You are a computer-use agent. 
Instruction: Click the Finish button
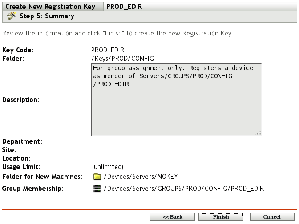click(x=221, y=217)
